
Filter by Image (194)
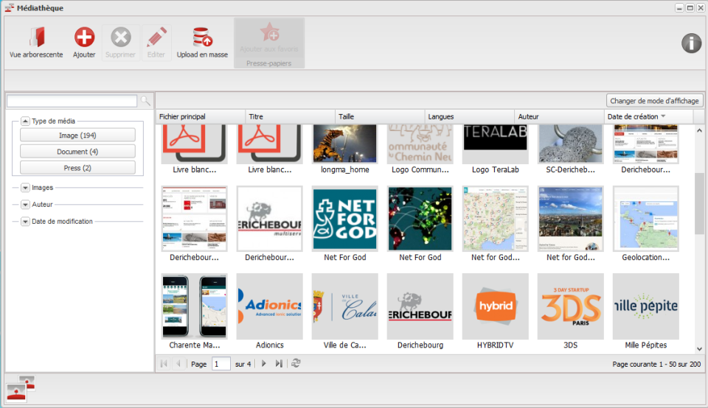[77, 136]
